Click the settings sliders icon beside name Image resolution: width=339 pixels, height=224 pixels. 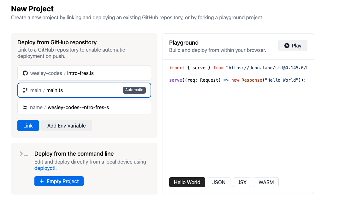[x=25, y=108]
